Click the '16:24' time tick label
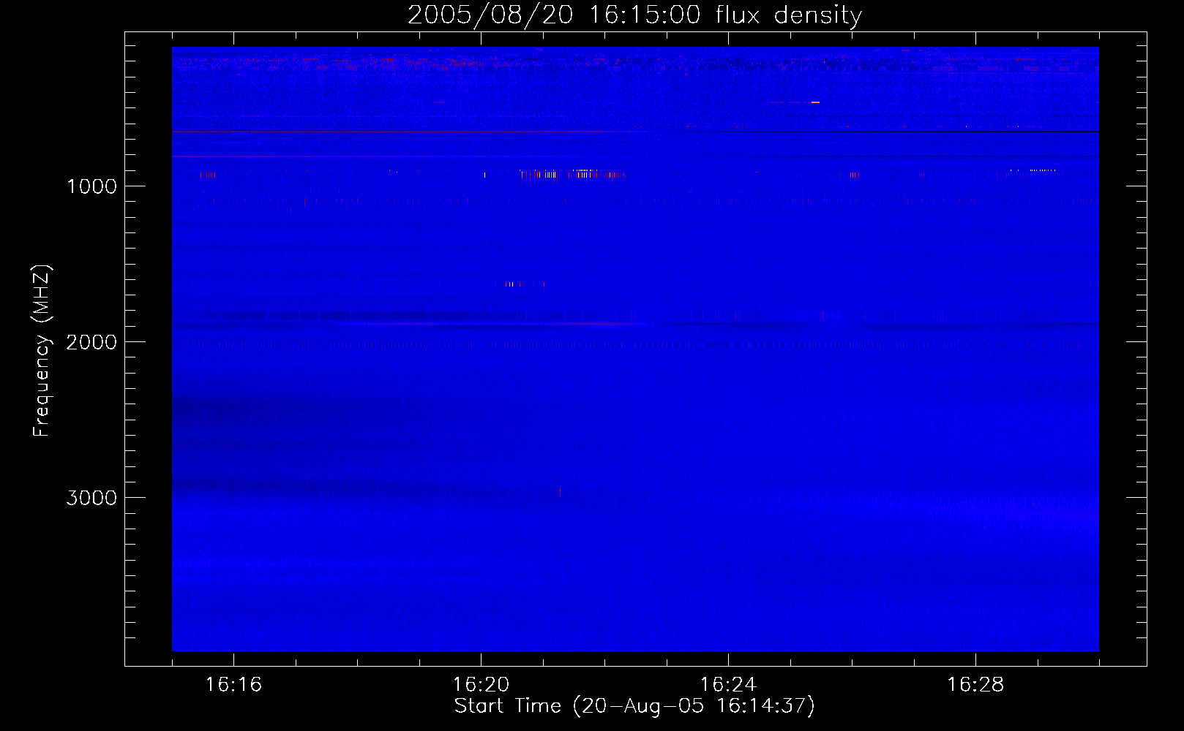 (728, 684)
